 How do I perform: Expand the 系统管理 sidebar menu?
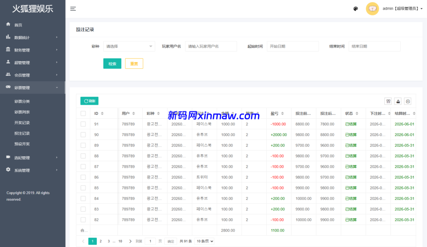point(33,170)
